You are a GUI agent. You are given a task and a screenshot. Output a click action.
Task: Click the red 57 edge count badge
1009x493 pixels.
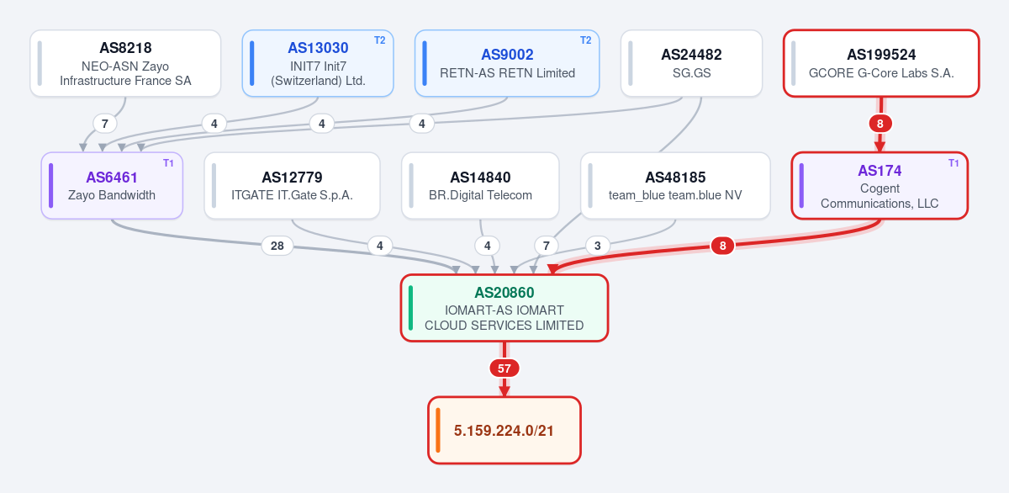coord(504,368)
